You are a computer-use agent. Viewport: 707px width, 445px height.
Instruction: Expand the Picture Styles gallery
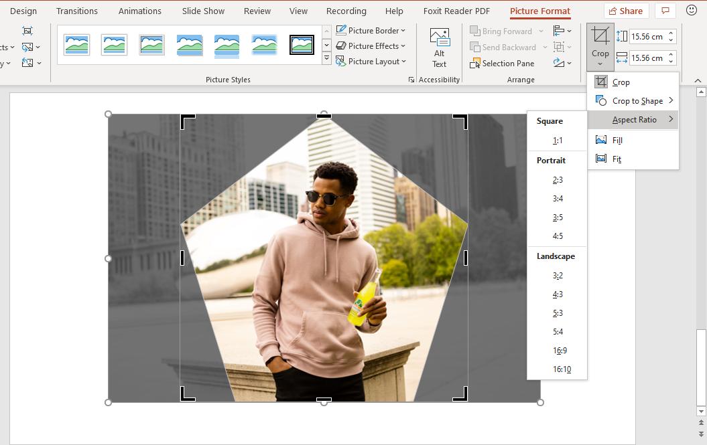(326, 59)
